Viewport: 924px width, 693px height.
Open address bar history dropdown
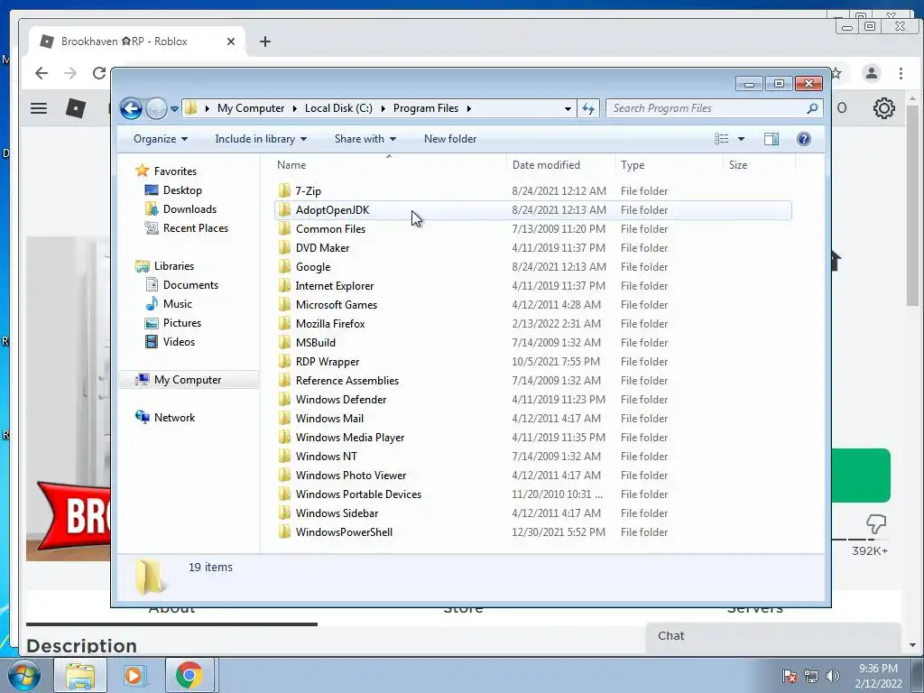[x=568, y=109]
